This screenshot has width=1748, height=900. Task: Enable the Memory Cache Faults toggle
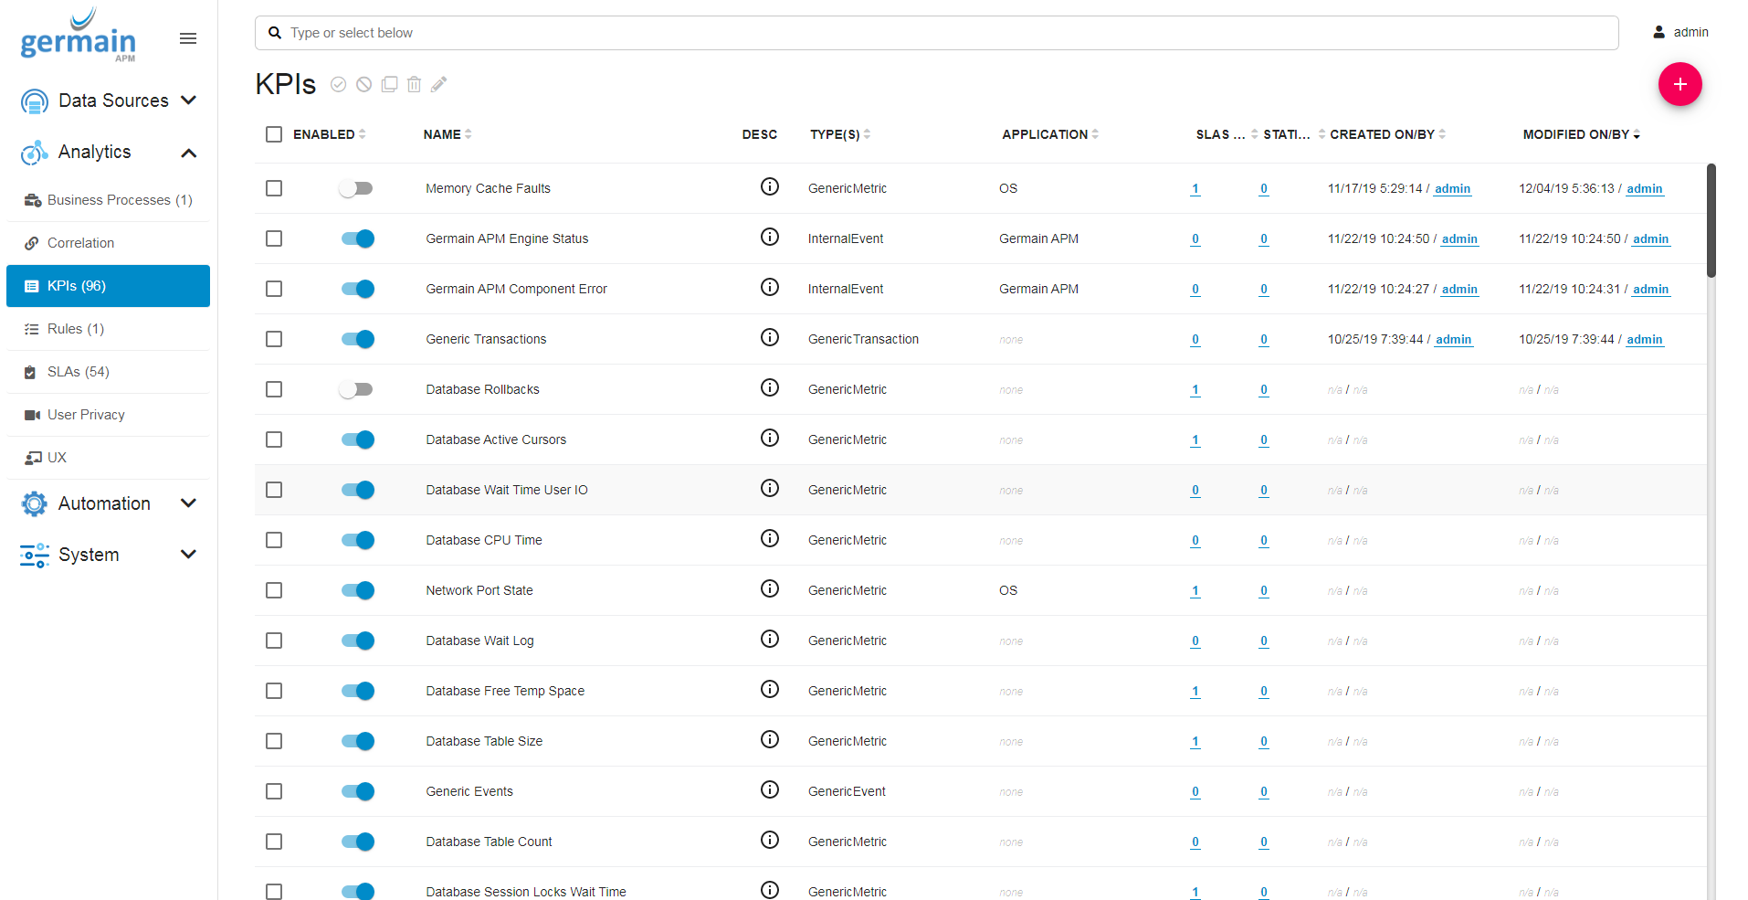coord(356,188)
